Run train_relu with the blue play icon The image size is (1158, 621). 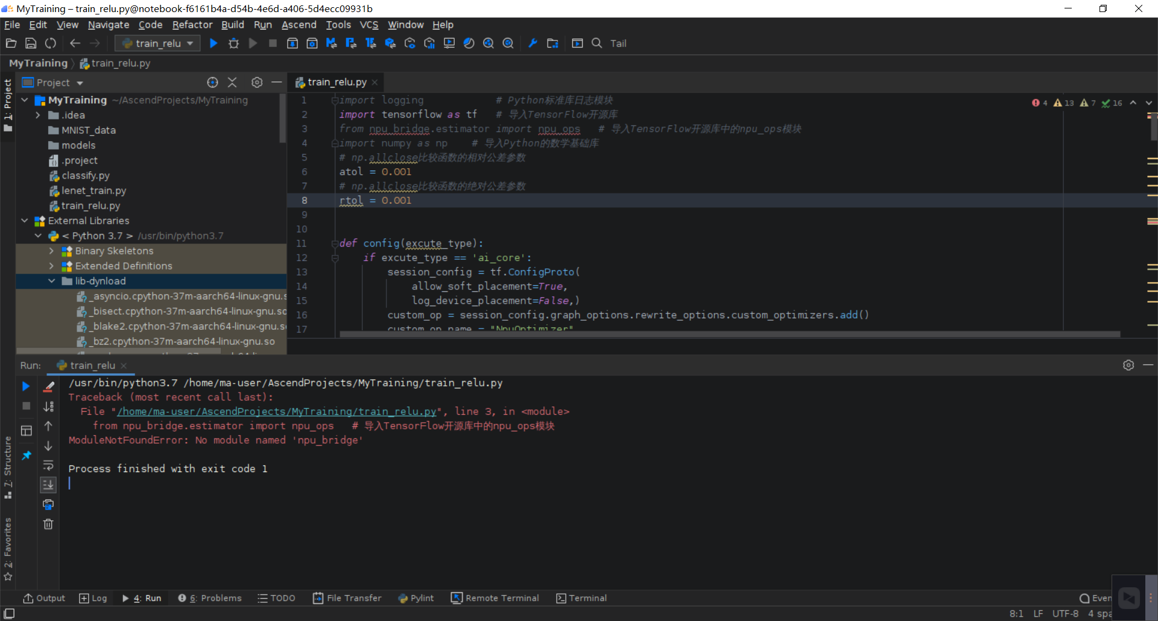214,43
